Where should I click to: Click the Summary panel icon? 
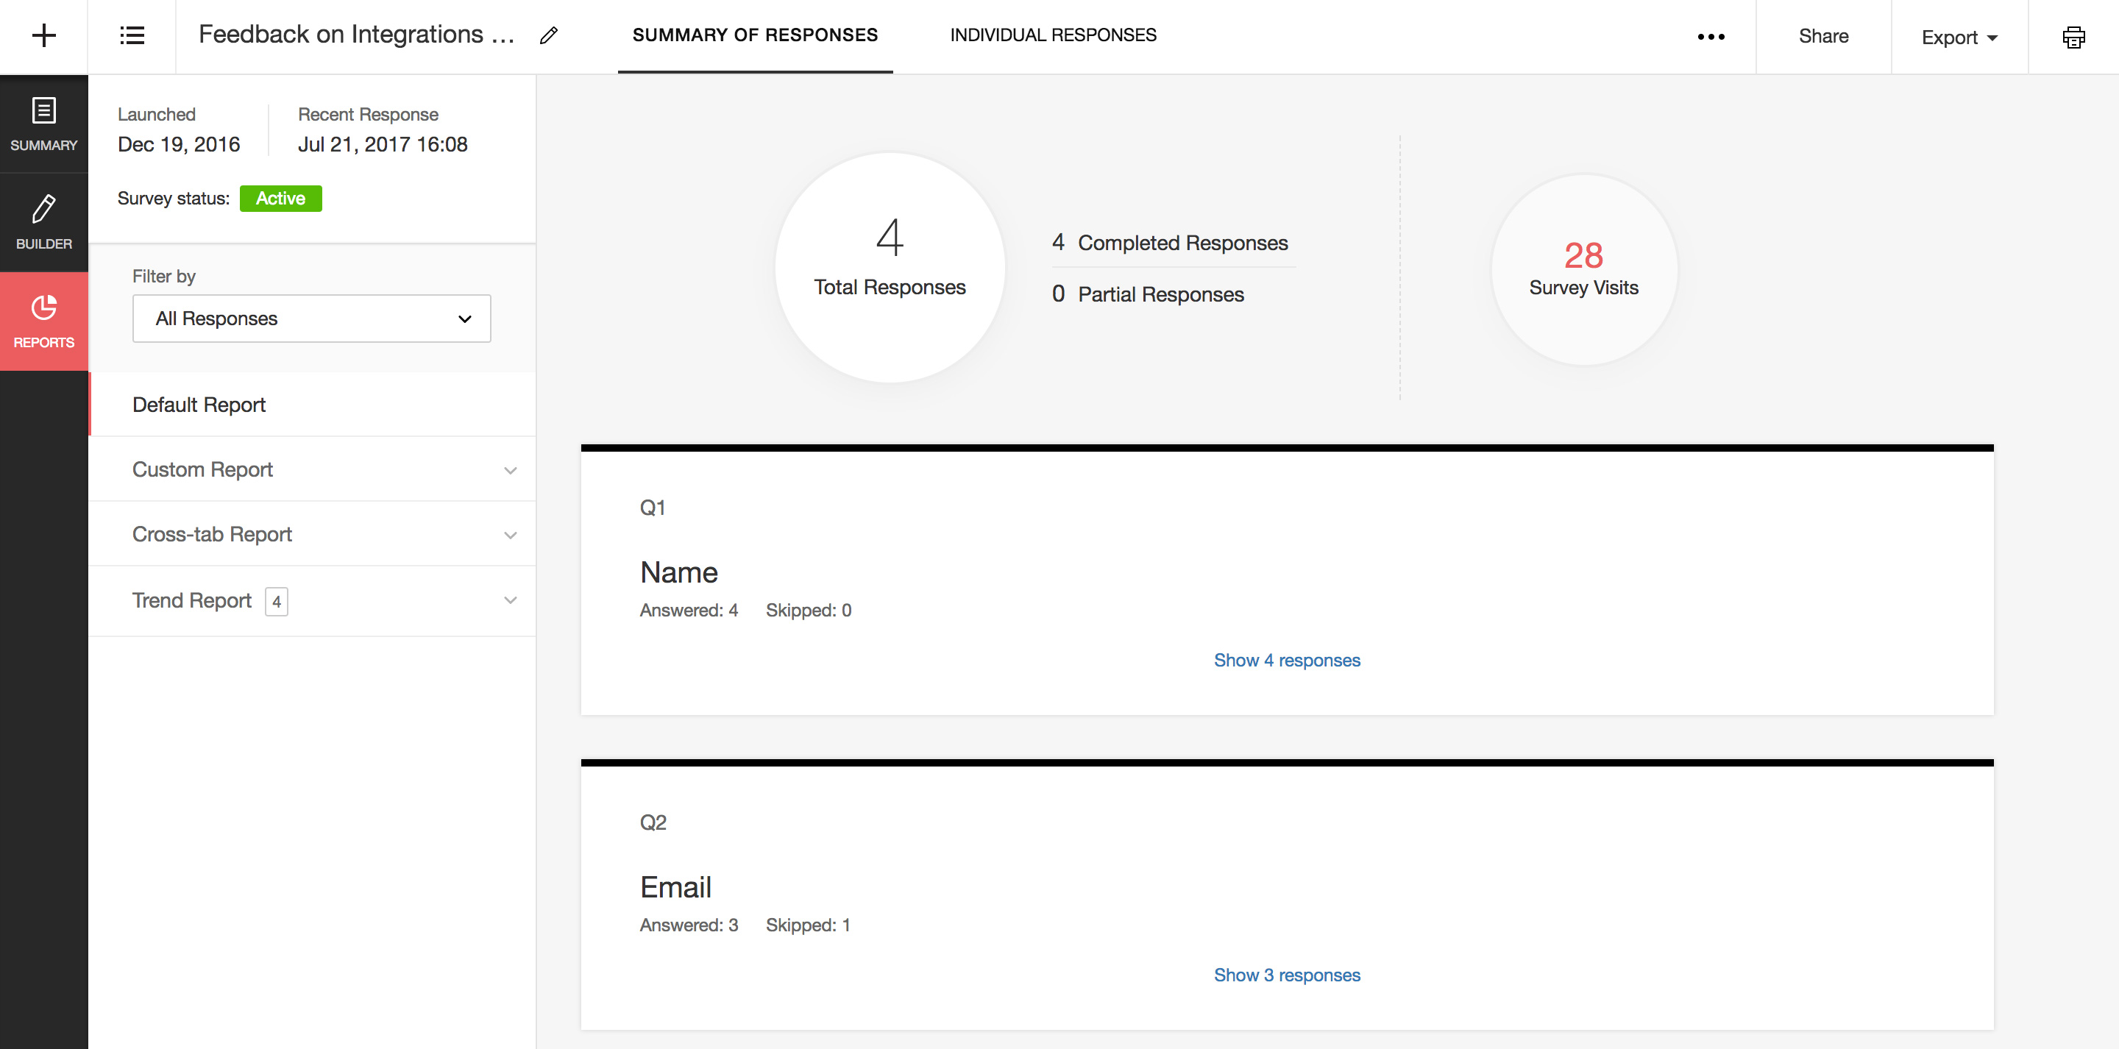click(x=43, y=123)
